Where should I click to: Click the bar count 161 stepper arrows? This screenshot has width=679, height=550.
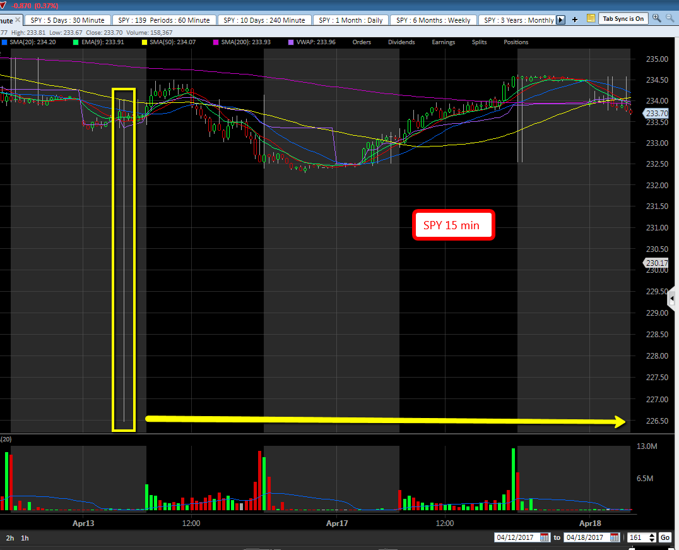pyautogui.click(x=652, y=537)
